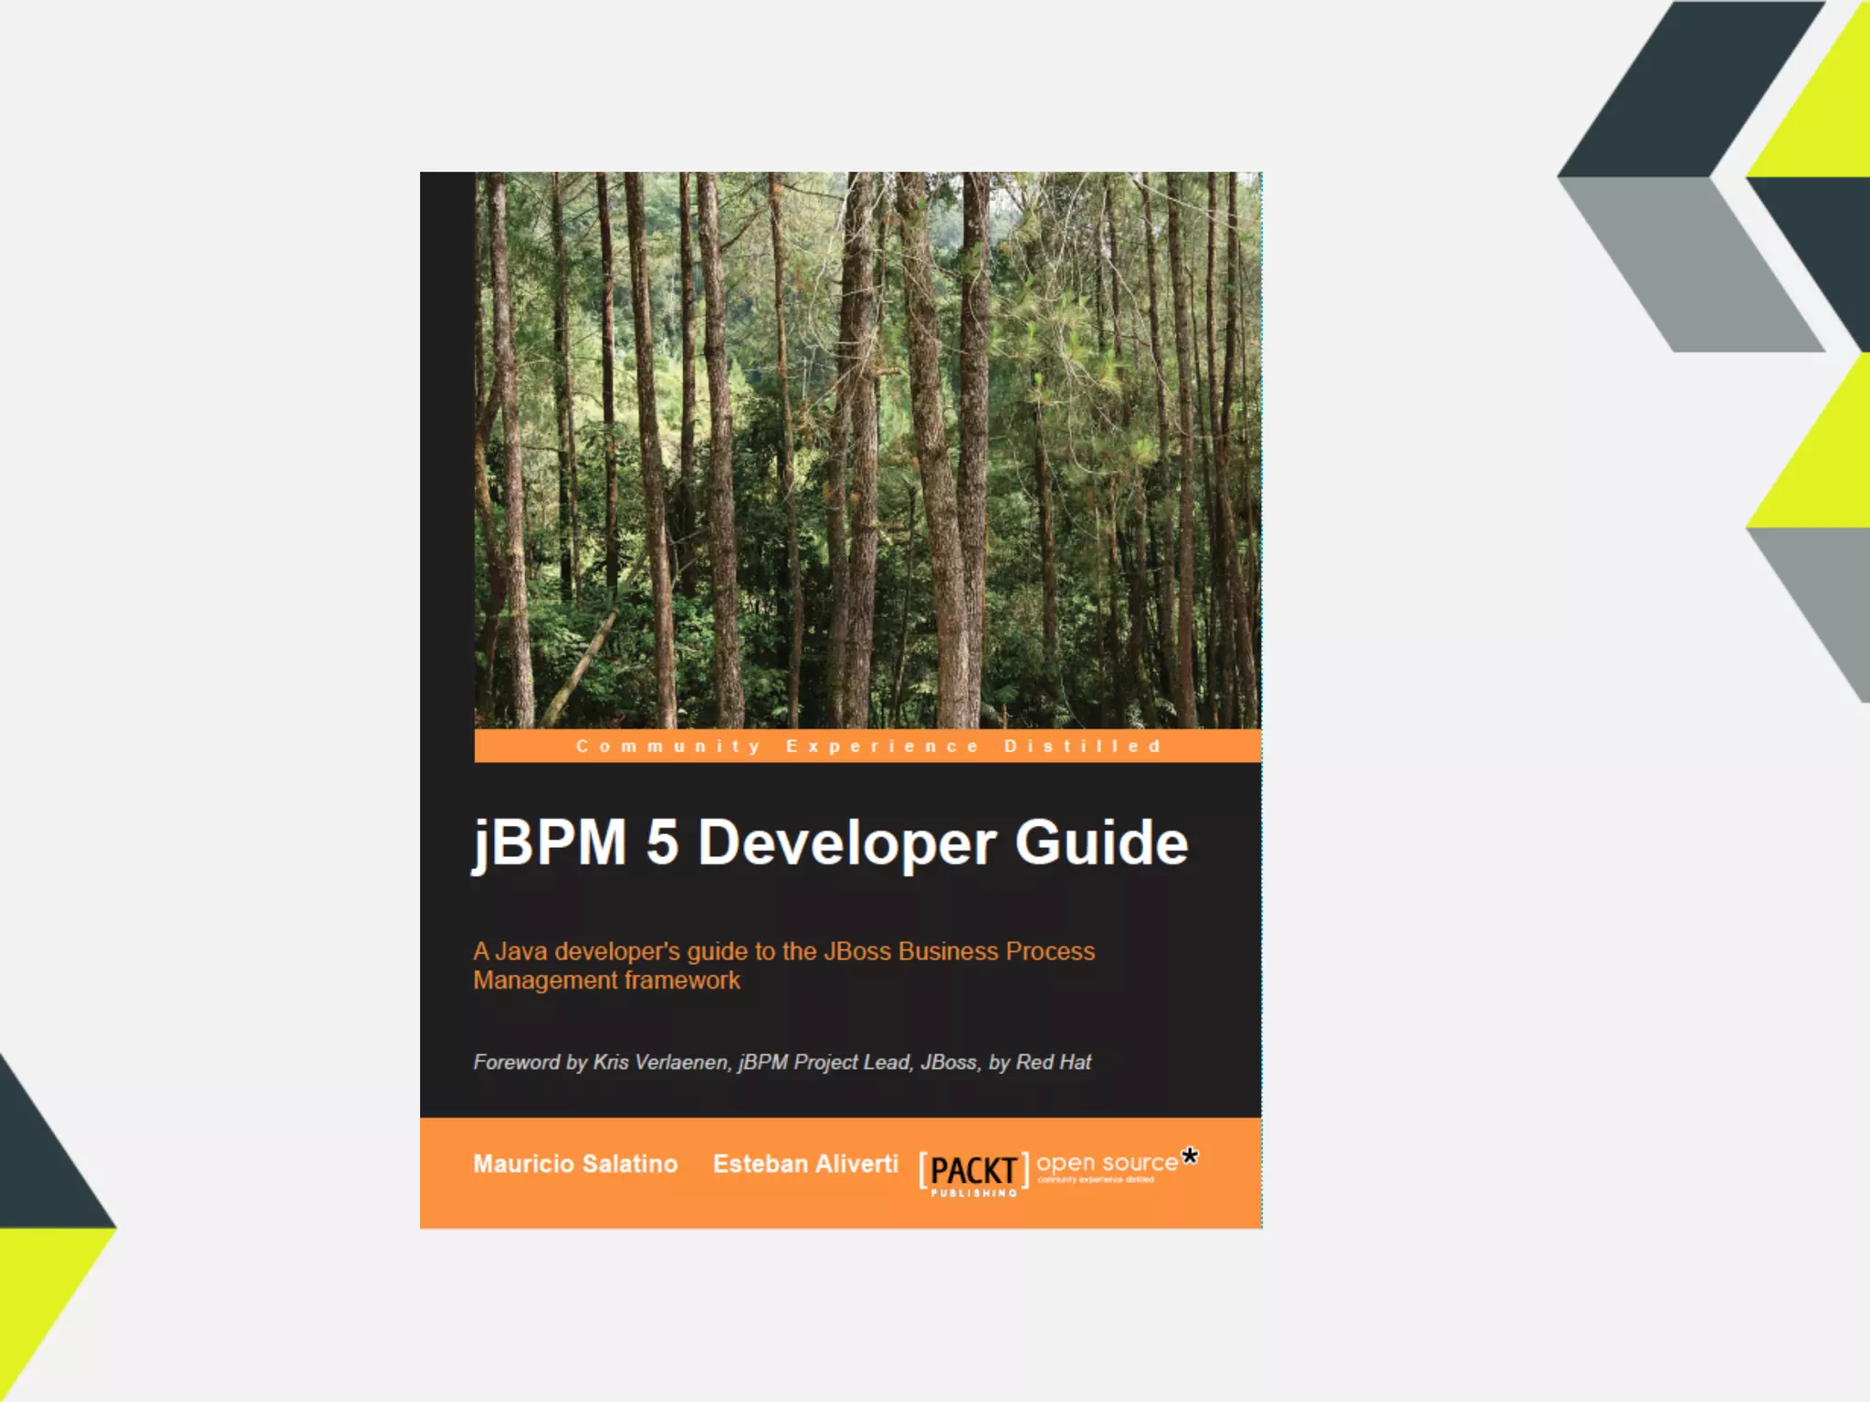
Task: Click the word 'Management framework' on cover
Action: [x=606, y=980]
